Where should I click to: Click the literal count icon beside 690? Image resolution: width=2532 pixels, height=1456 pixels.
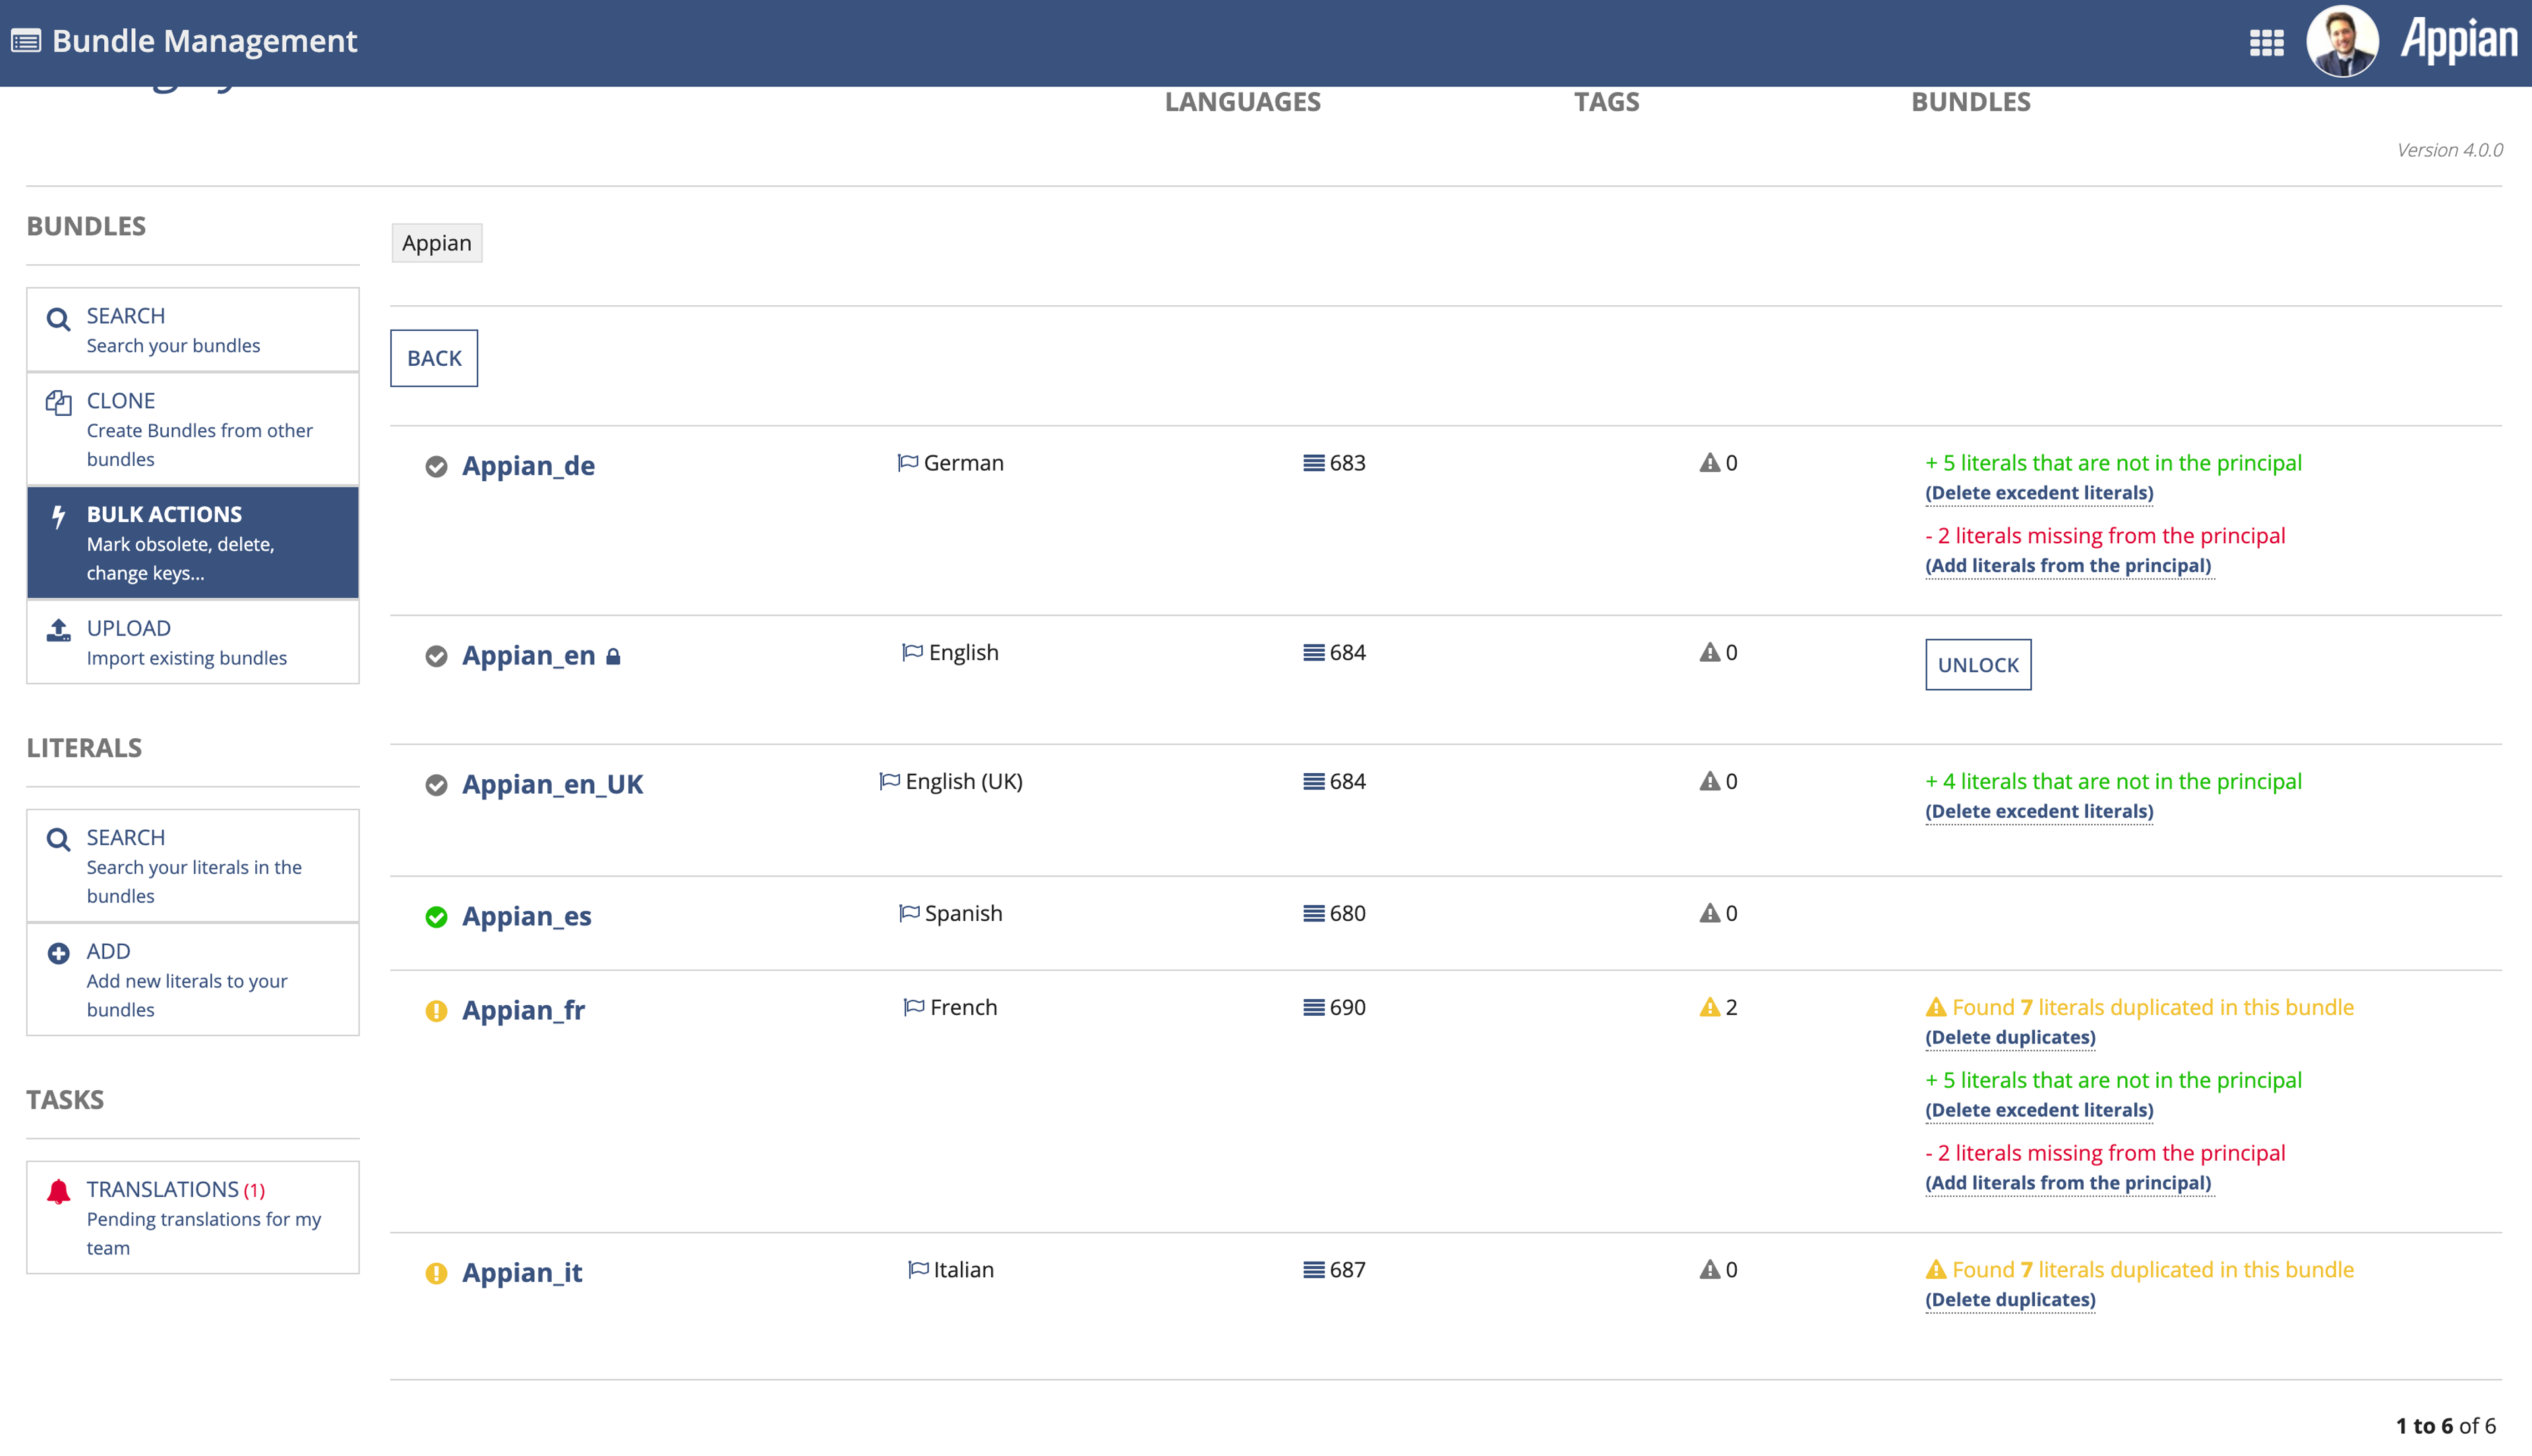(x=1313, y=1007)
